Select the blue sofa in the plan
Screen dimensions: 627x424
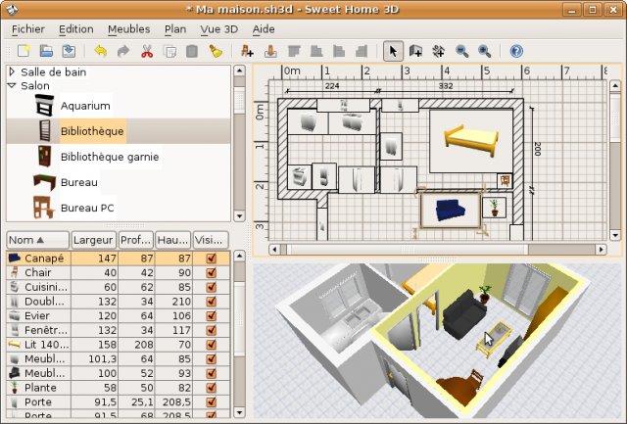coord(451,210)
